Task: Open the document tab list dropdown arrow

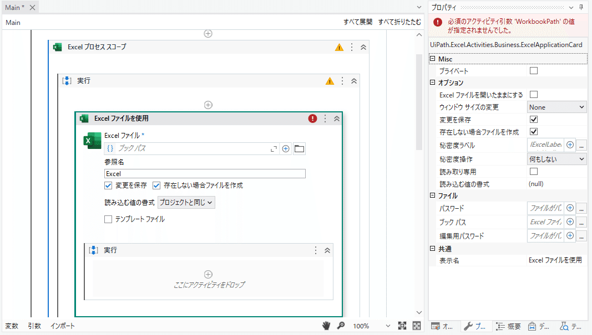Action: [x=419, y=8]
